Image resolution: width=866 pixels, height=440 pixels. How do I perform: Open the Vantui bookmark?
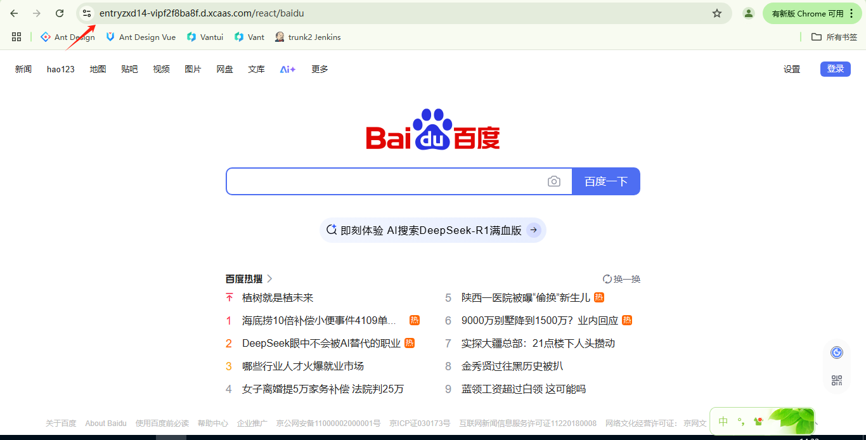205,37
